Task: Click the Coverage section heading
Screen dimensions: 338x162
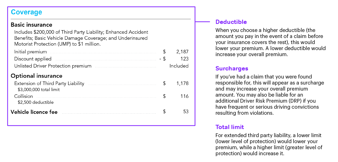Action: click(26, 12)
